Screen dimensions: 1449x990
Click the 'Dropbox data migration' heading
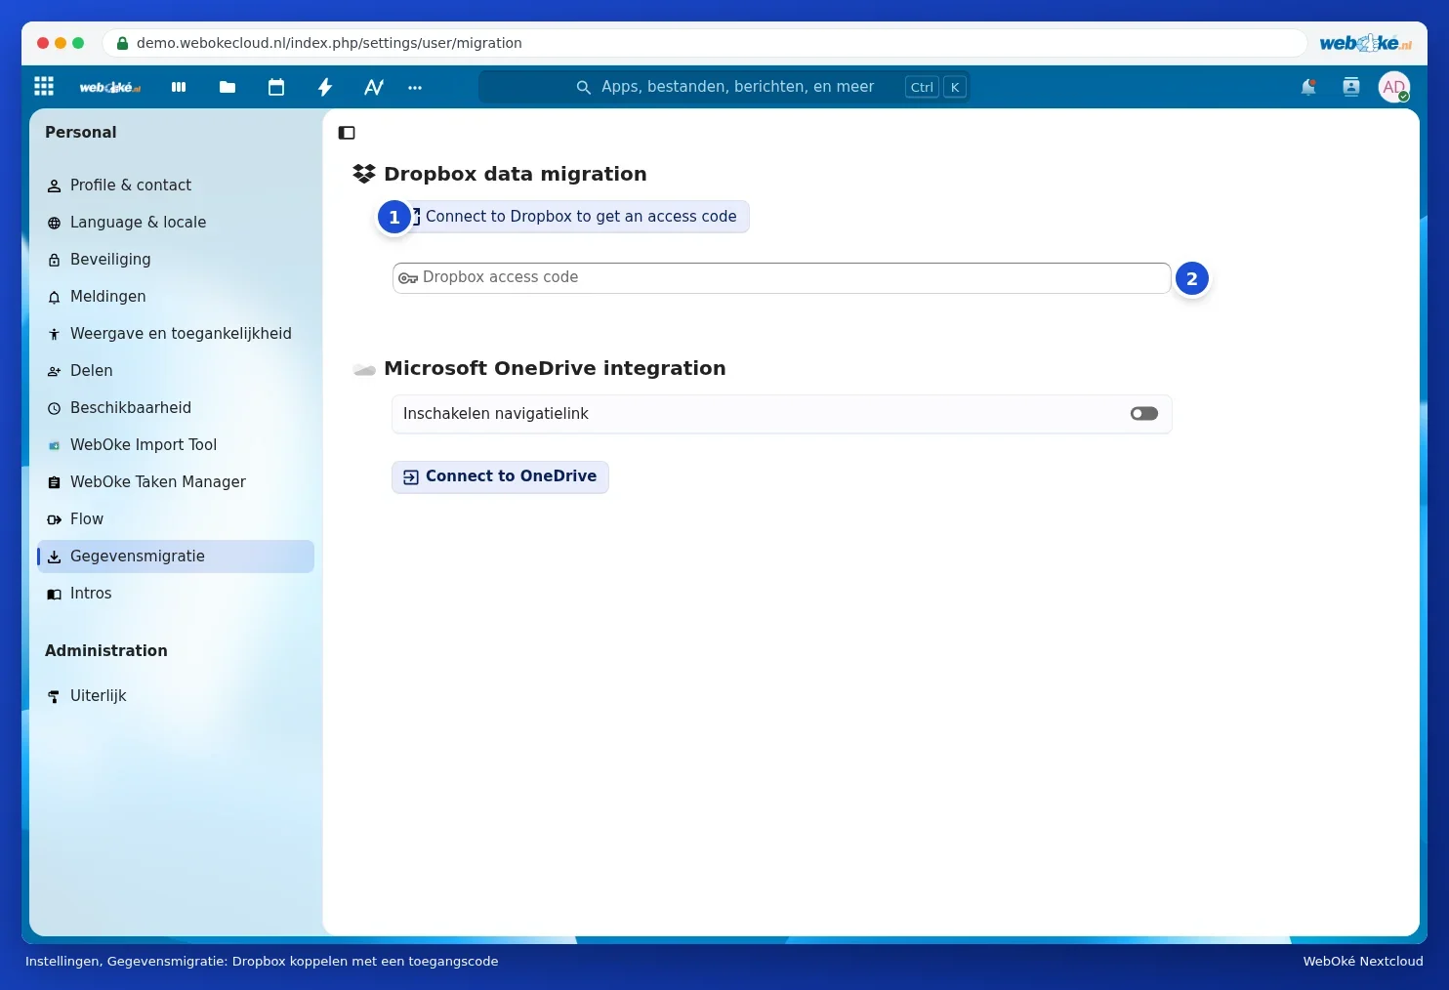point(515,174)
